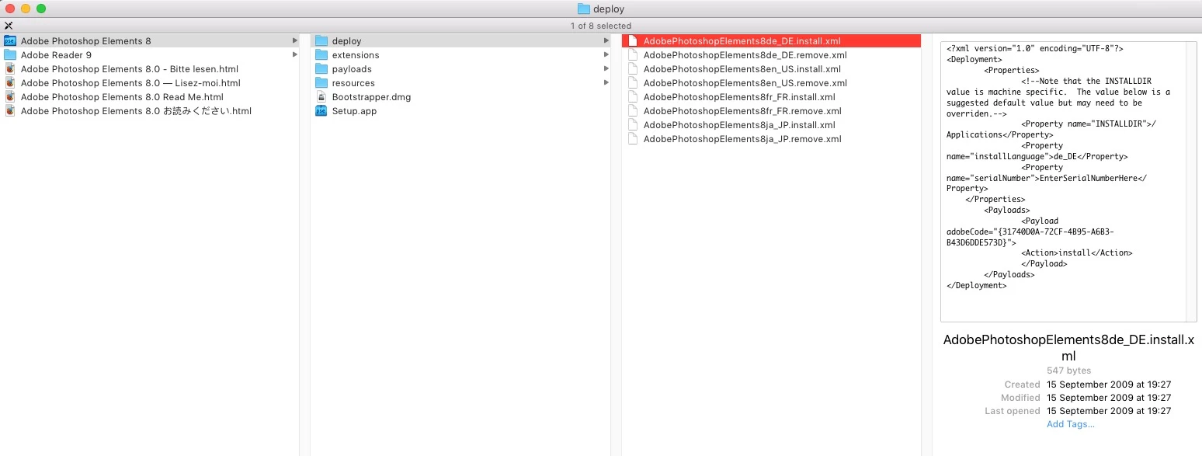Click the tools icon below the close button
This screenshot has width=1202, height=456.
(x=9, y=26)
